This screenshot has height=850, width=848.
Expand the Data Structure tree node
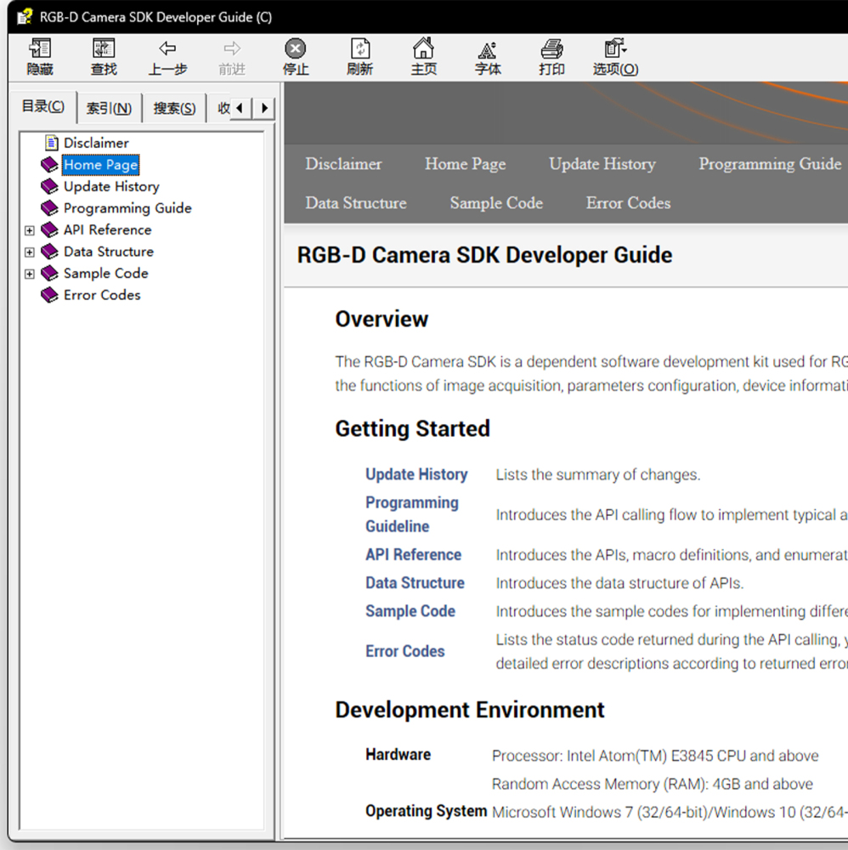(30, 252)
